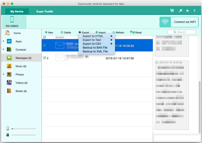202x143 pixels.
Task: Click the New button label
Action: point(50,33)
